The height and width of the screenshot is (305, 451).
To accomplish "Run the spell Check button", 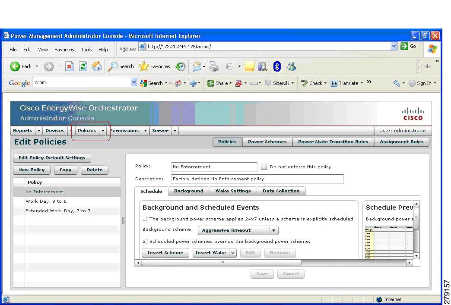I will point(312,83).
